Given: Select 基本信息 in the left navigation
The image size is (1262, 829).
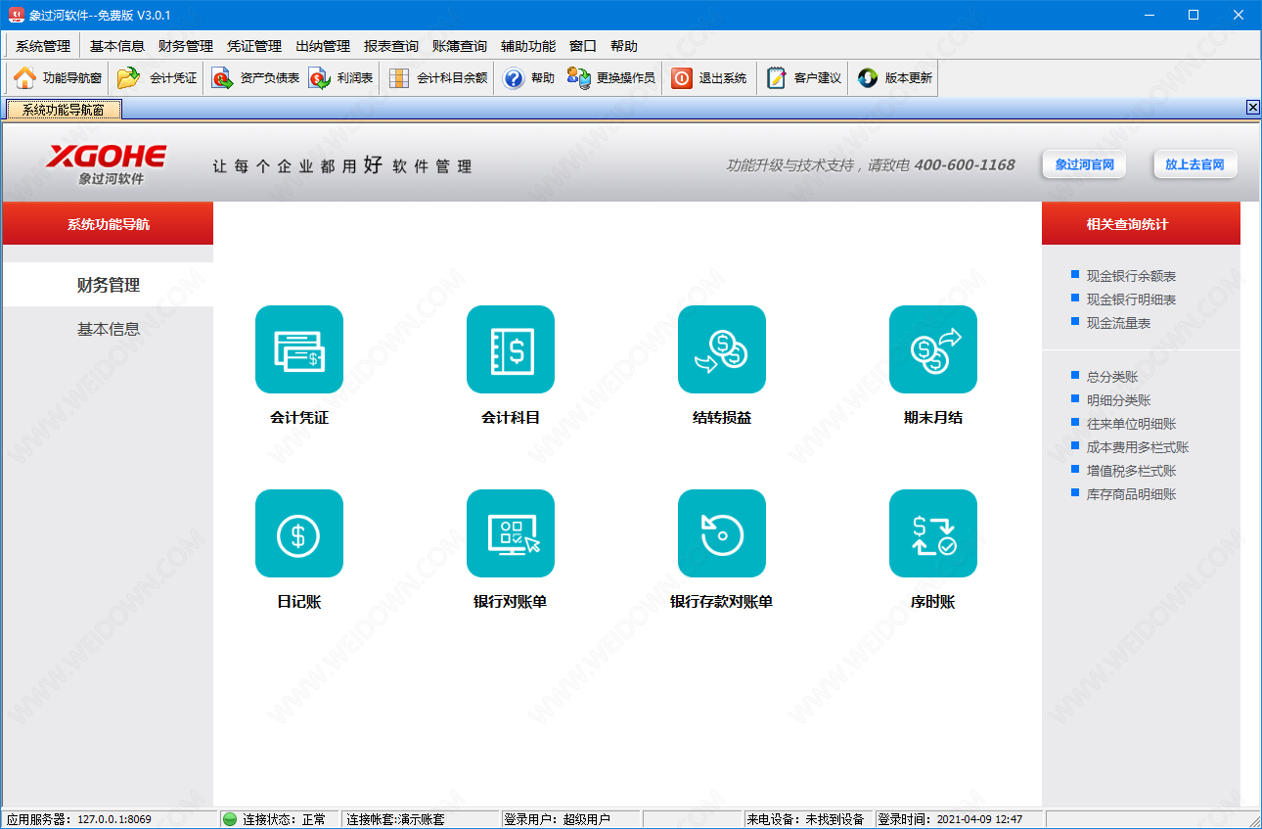Looking at the screenshot, I should 109,329.
